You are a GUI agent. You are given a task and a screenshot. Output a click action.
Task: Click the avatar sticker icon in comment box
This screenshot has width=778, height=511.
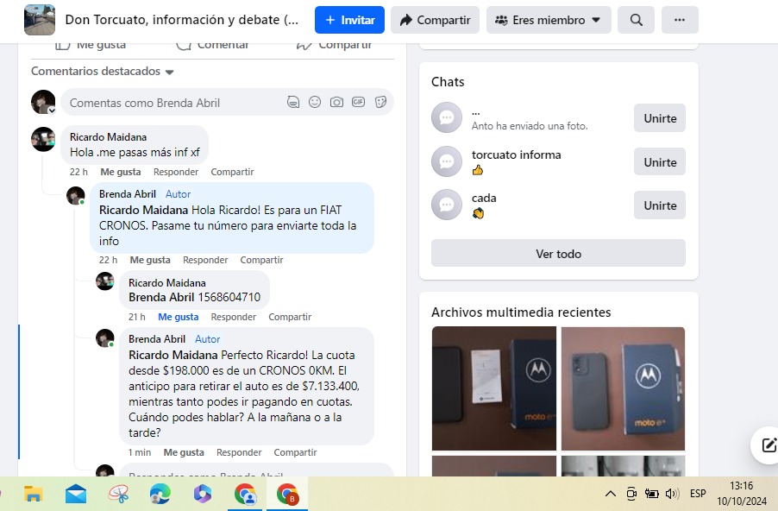pyautogui.click(x=293, y=103)
